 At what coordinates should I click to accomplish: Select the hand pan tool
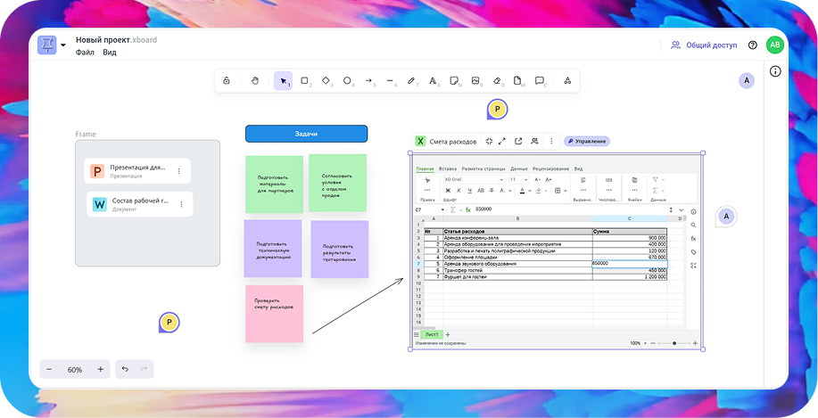tap(254, 81)
